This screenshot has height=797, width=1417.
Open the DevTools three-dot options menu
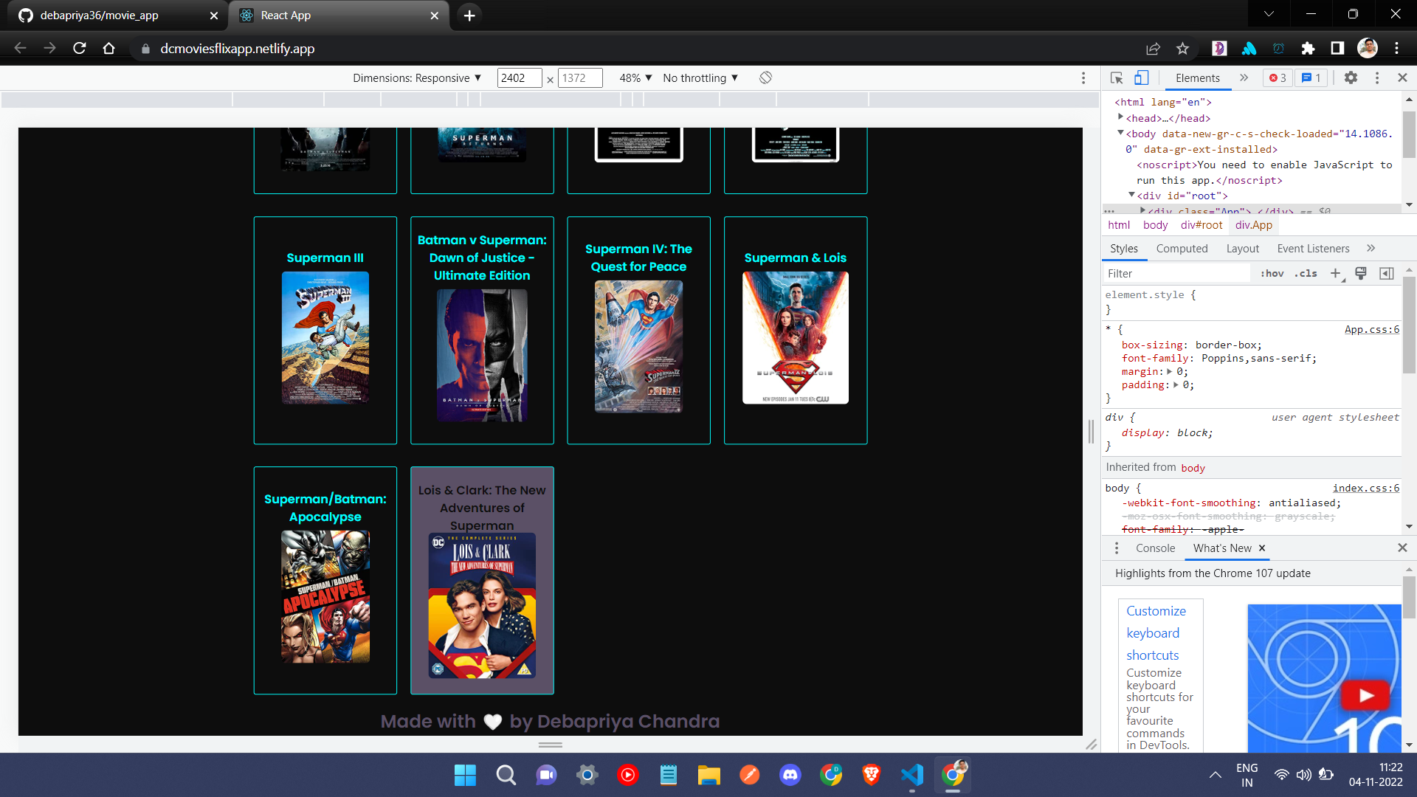(x=1376, y=77)
